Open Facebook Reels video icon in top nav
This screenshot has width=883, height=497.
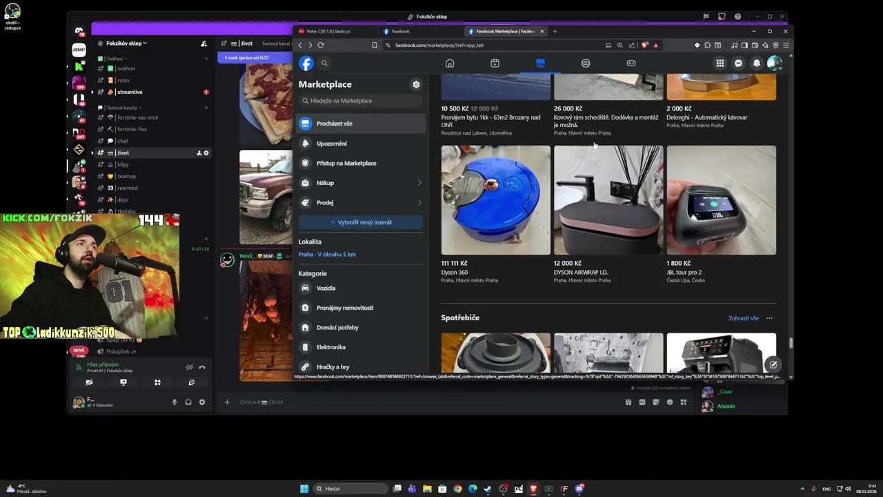click(495, 64)
